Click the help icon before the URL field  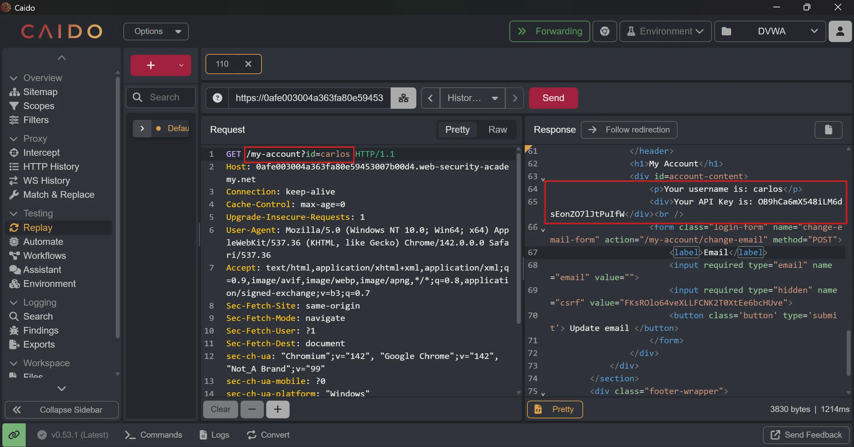pos(217,98)
